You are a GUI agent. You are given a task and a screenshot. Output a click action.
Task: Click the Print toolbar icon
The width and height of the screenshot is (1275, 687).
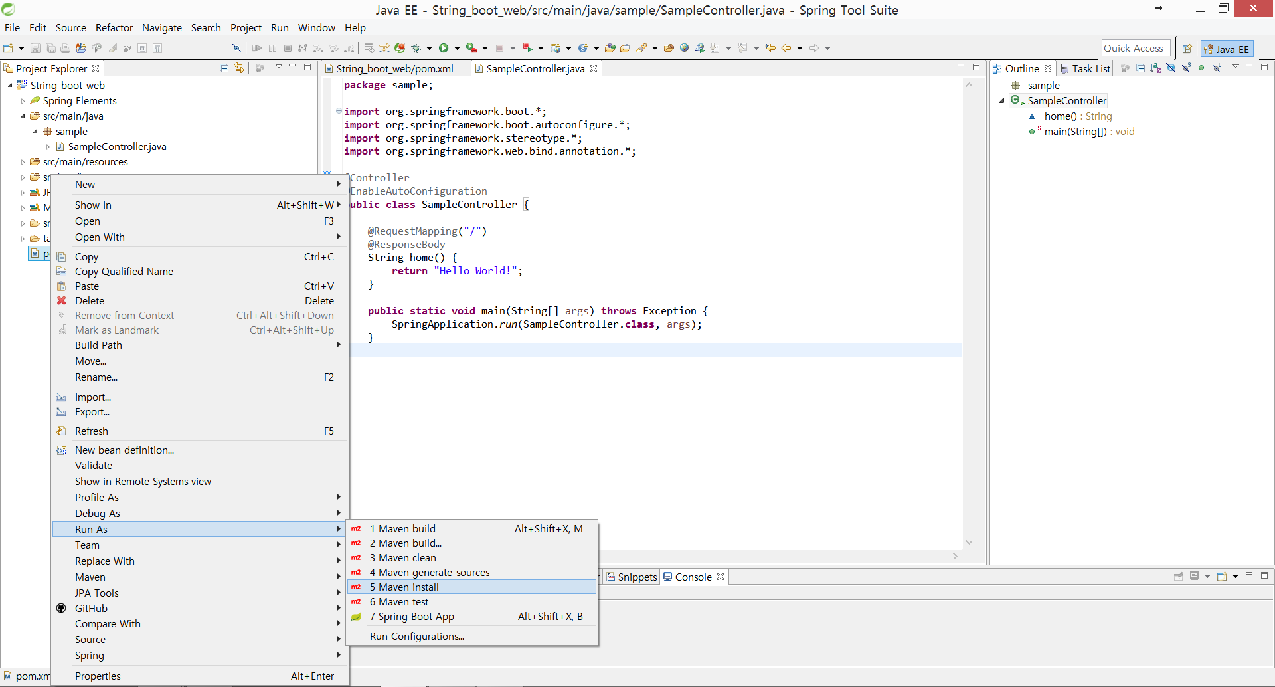(x=65, y=48)
